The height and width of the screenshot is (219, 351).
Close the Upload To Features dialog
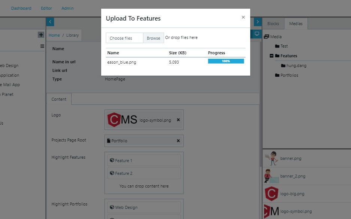point(243,17)
